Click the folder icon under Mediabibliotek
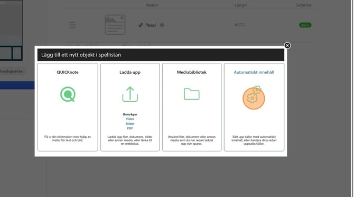354x197 pixels. pyautogui.click(x=191, y=94)
